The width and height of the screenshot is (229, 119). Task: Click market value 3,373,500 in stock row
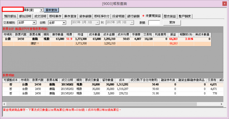click(81, 39)
